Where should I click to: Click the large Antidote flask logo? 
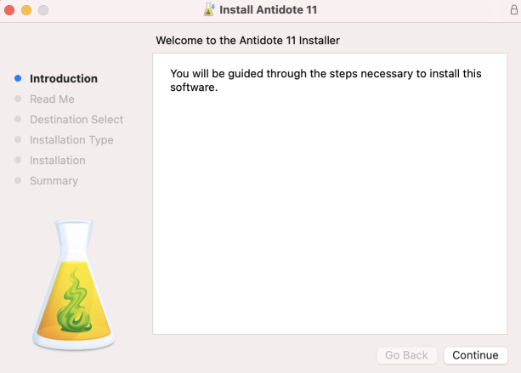74,285
